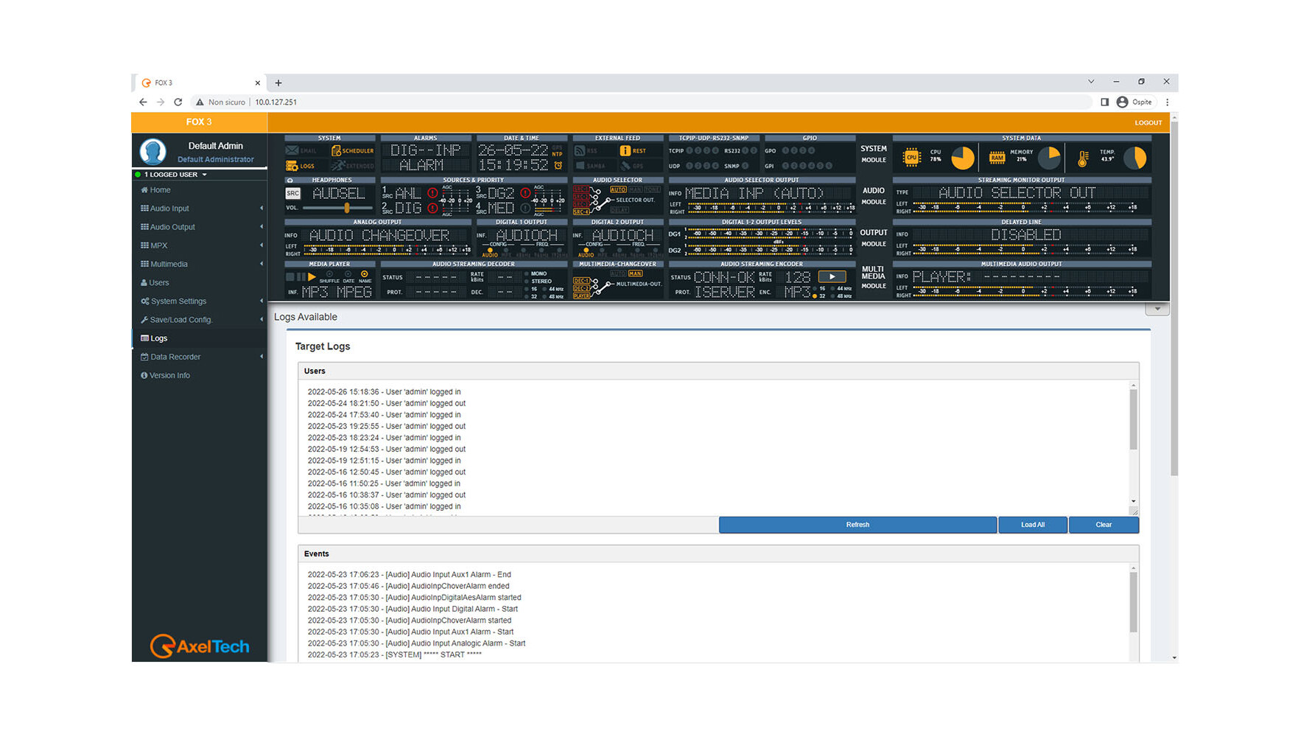Click the Default Admin avatar icon
This screenshot has width=1309, height=737.
153,152
